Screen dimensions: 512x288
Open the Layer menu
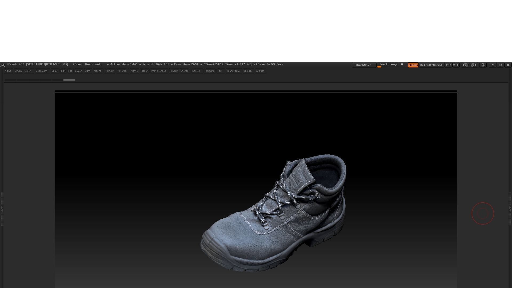78,71
